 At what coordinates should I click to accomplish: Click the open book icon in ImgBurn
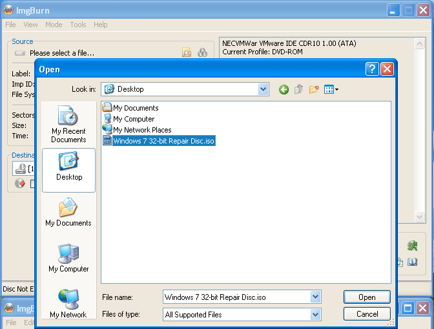[413, 262]
